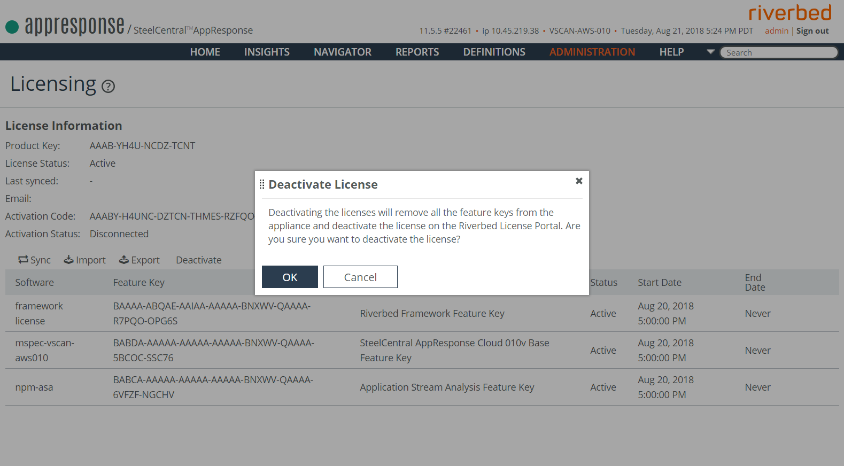
Task: Select the framework license row name
Action: point(38,313)
